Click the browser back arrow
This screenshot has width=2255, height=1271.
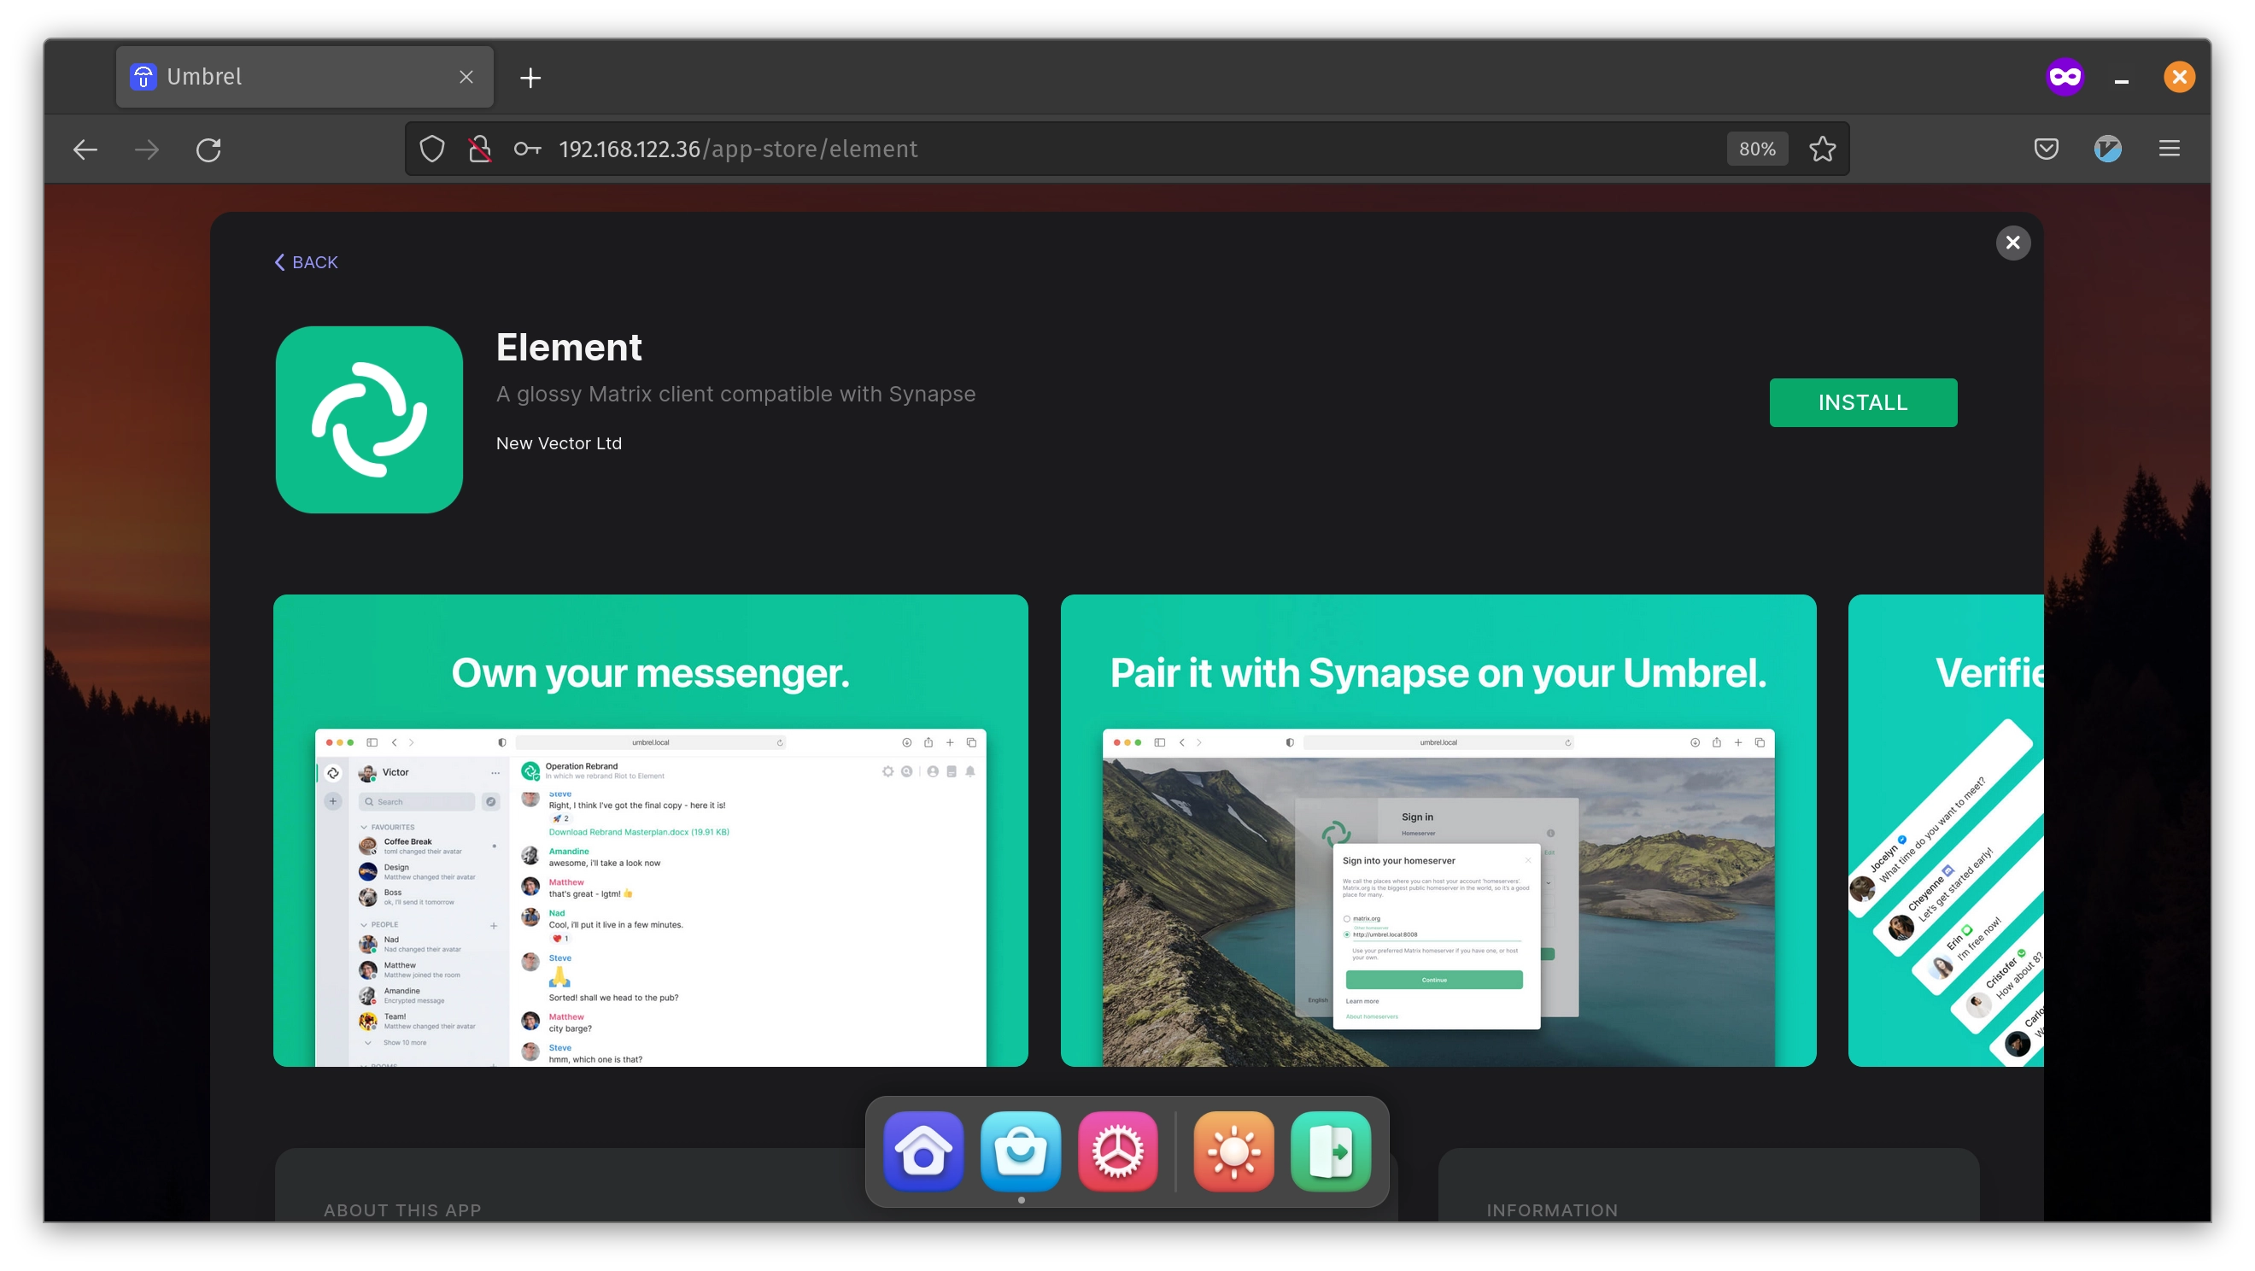tap(85, 149)
